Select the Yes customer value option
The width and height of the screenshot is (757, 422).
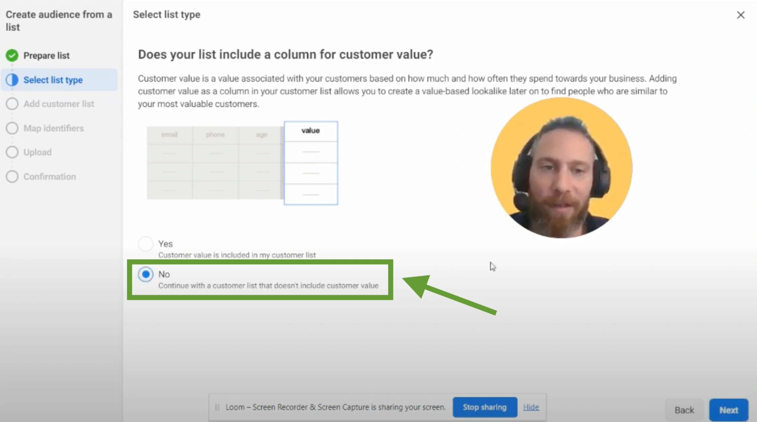pos(145,244)
